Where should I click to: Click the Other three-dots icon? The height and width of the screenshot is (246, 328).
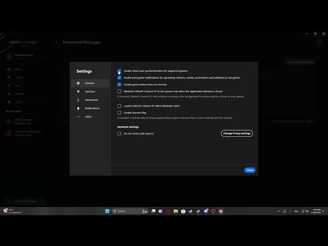pyautogui.click(x=78, y=117)
